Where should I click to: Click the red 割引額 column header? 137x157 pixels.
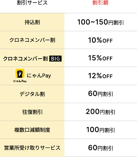100,3
